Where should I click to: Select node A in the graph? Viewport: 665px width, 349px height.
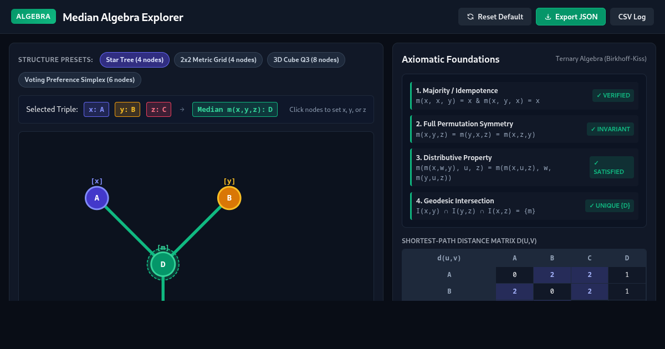pos(97,198)
